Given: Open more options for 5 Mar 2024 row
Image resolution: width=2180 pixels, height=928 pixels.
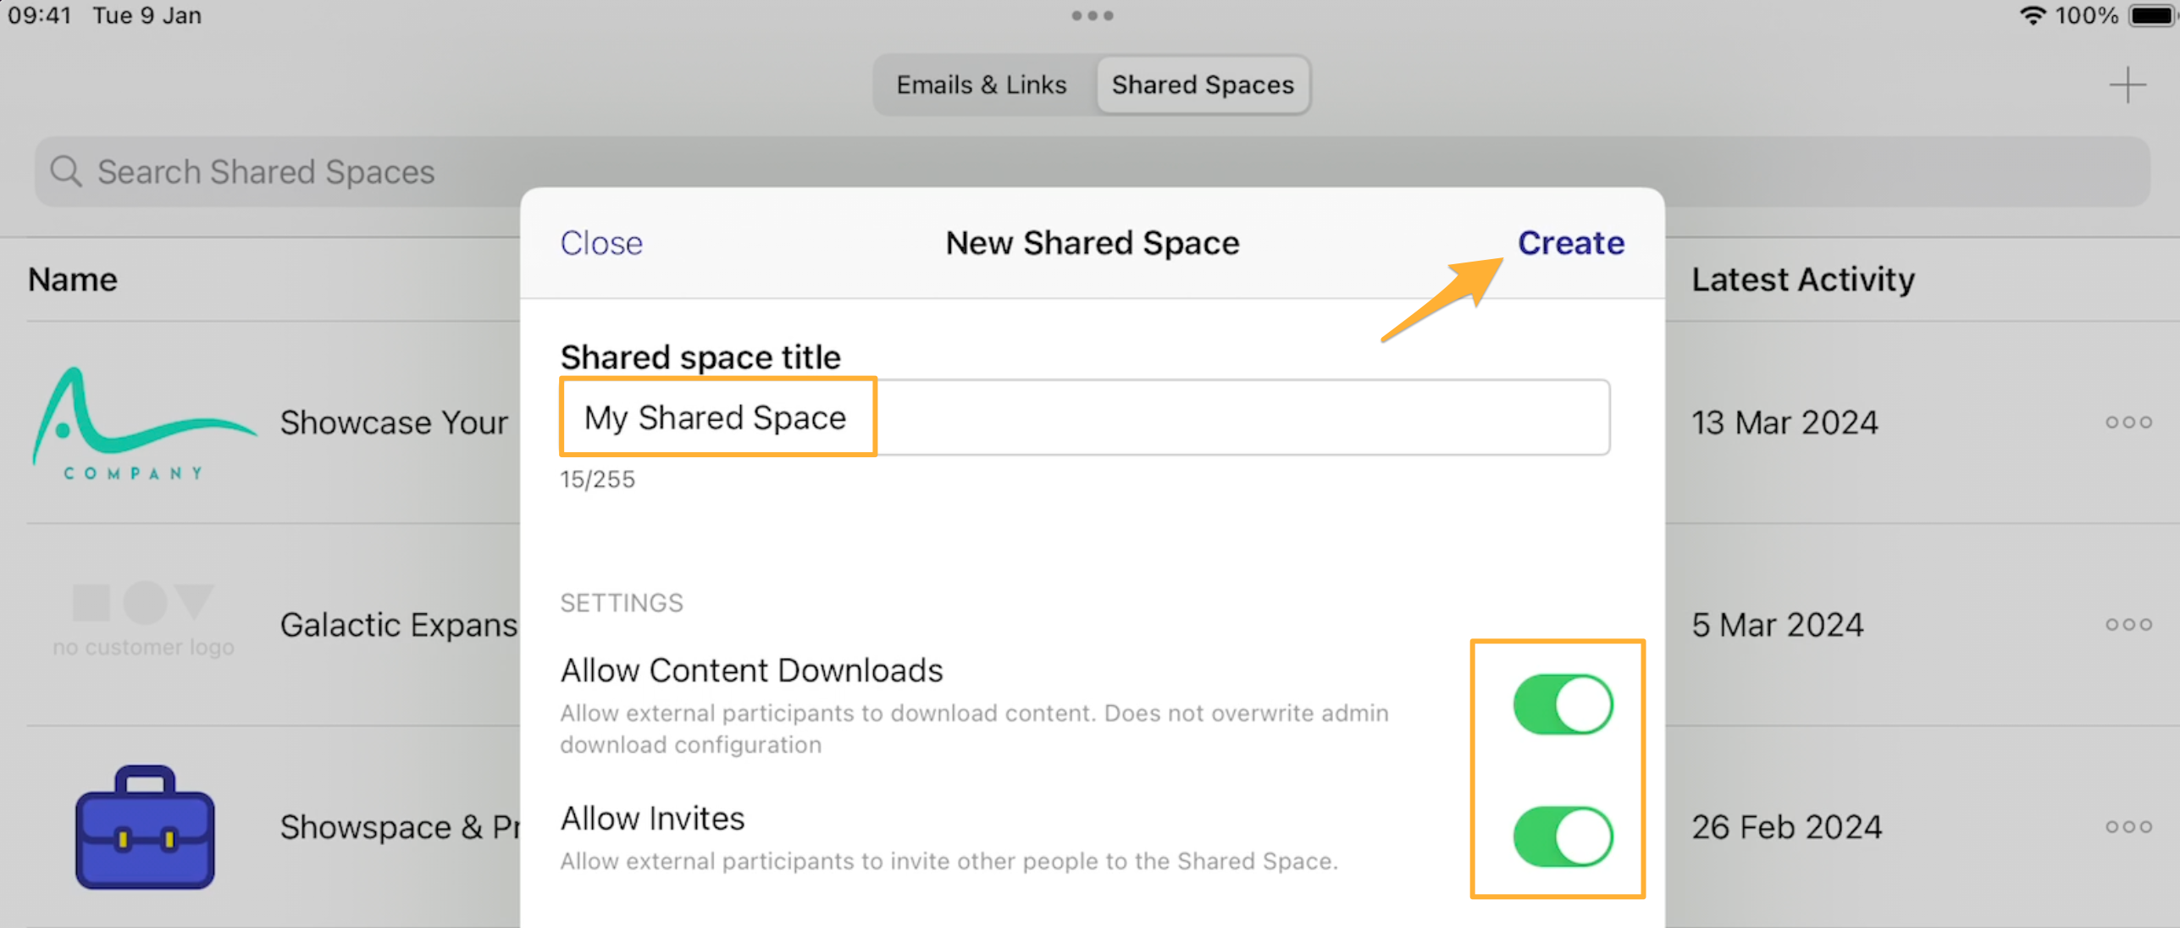Looking at the screenshot, I should 2128,624.
